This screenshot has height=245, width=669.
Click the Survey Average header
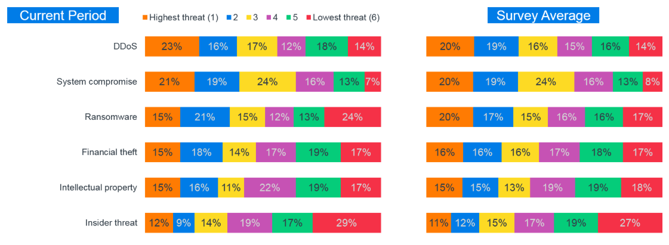543,15
